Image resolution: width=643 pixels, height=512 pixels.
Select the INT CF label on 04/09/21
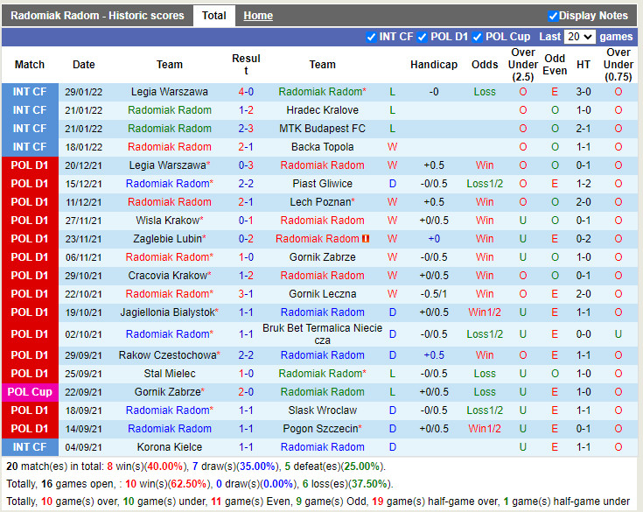30,447
